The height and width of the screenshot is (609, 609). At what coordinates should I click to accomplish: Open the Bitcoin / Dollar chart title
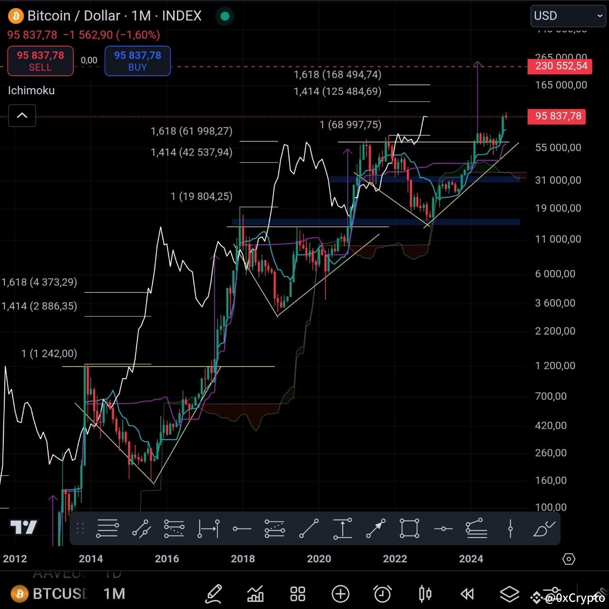(115, 16)
